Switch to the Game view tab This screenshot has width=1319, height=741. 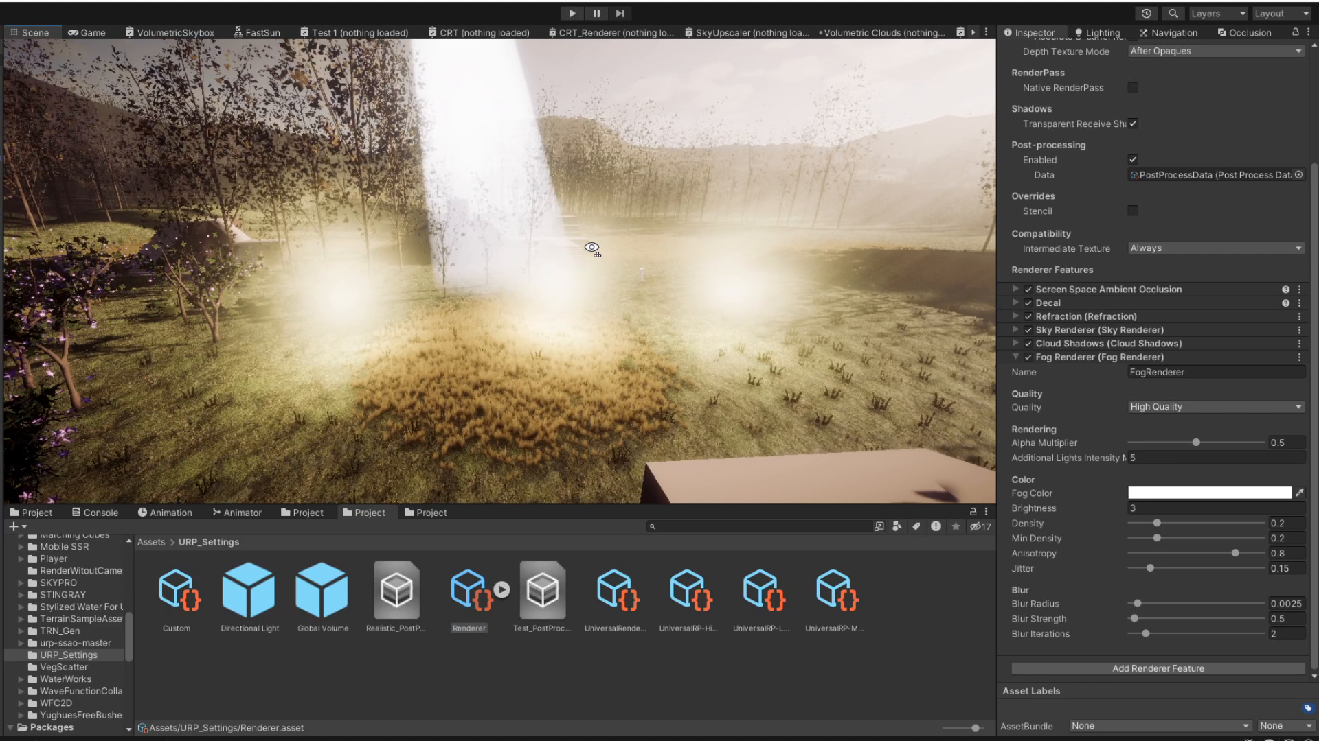pos(87,32)
